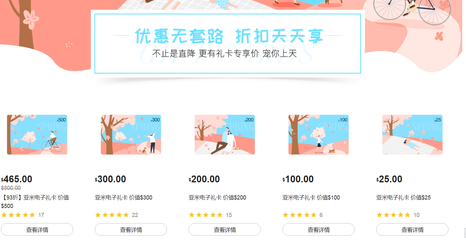The height and width of the screenshot is (240, 466).
Task: Open the $200 spring gift card image
Action: pos(225,135)
